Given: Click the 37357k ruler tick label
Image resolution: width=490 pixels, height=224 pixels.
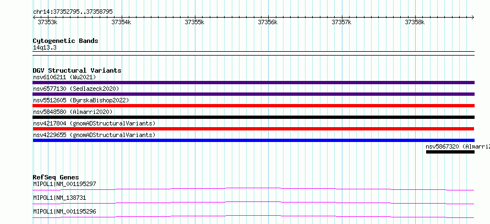Looking at the screenshot, I should [x=341, y=22].
